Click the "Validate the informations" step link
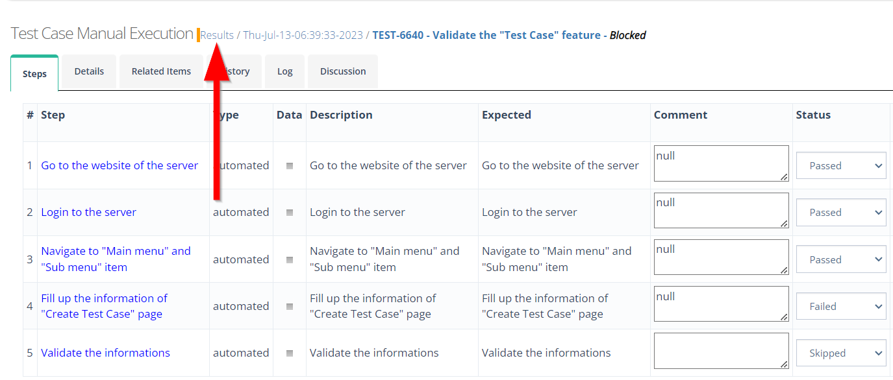This screenshot has width=893, height=380. tap(105, 353)
